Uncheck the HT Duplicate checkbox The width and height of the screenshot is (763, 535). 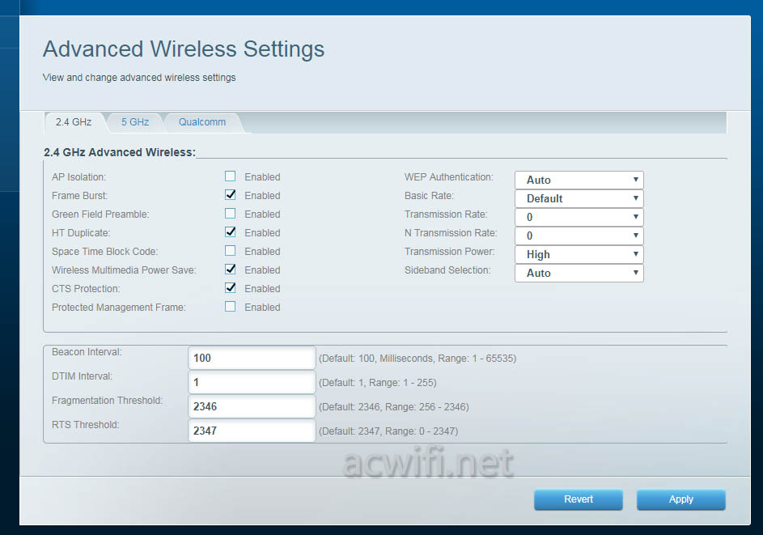[230, 232]
